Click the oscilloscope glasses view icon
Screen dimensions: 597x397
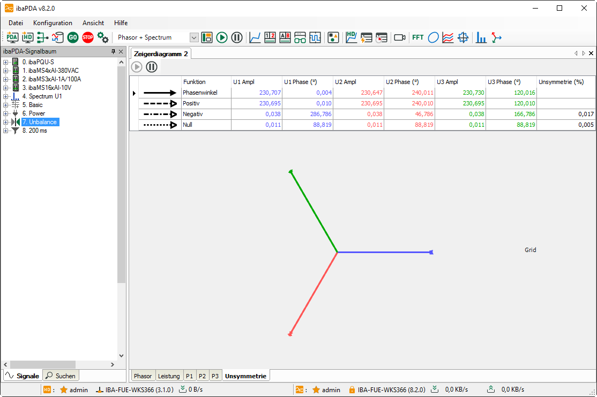300,37
